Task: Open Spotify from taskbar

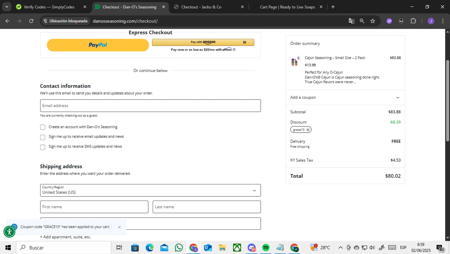Action: [266, 248]
